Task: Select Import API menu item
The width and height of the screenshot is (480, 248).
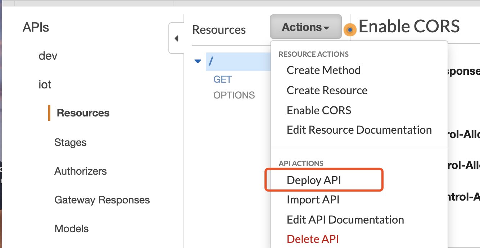Action: [313, 199]
